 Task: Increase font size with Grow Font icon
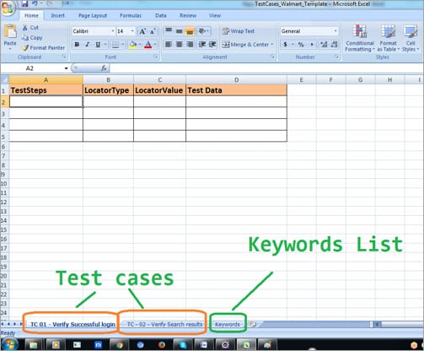[142, 31]
